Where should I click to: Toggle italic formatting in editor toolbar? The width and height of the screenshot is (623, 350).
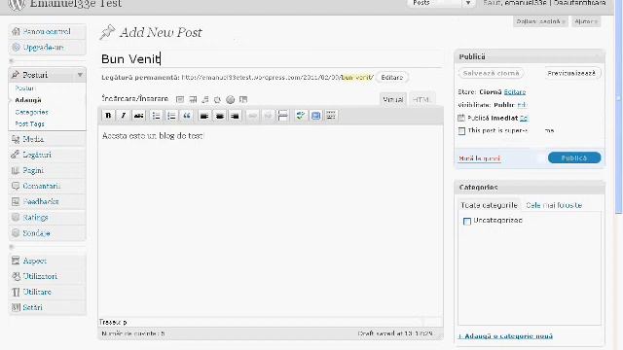coord(124,116)
